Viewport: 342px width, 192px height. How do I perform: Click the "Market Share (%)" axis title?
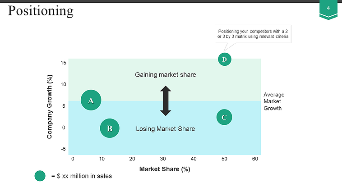(165, 169)
